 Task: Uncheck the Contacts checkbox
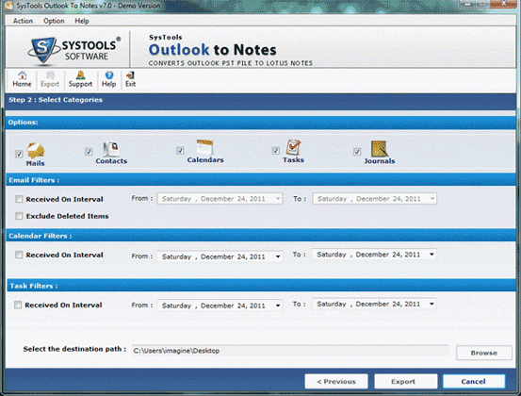click(x=89, y=152)
